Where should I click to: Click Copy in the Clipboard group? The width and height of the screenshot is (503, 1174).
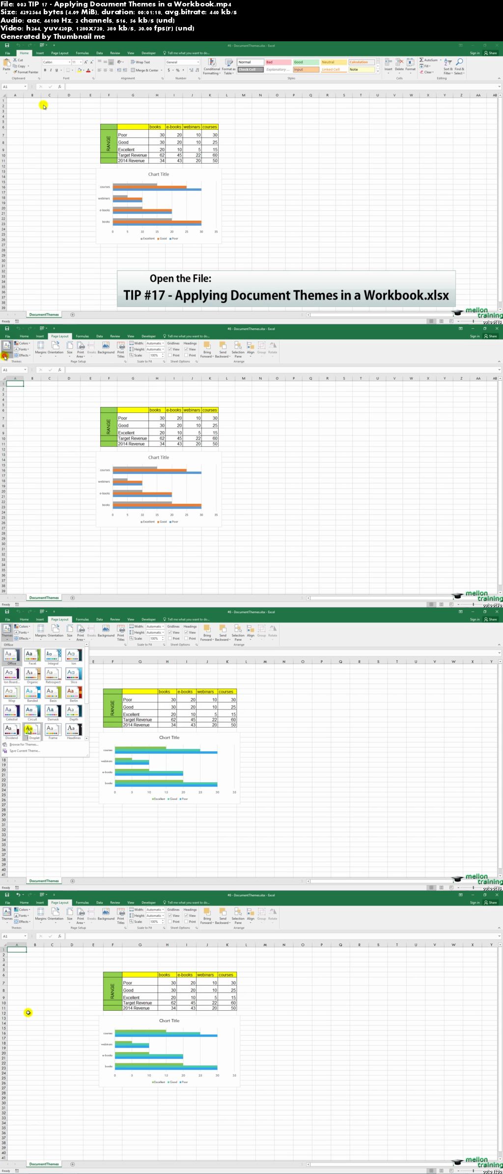[20, 66]
